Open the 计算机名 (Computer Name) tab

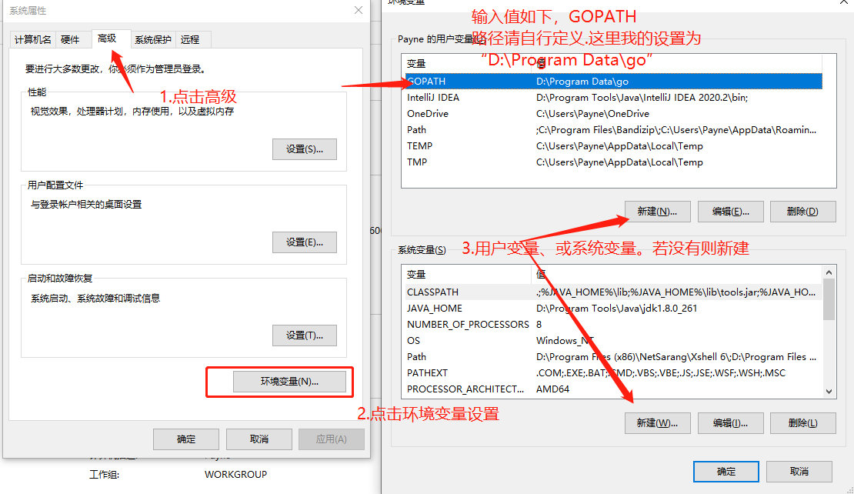(x=32, y=38)
